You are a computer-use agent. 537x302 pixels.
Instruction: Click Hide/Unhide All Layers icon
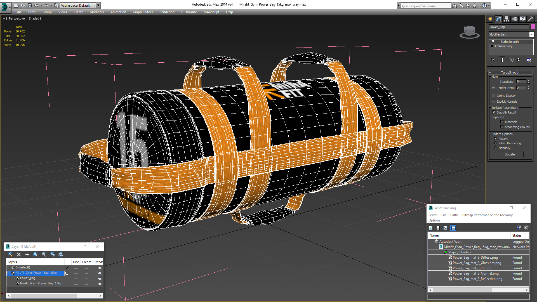click(x=52, y=254)
